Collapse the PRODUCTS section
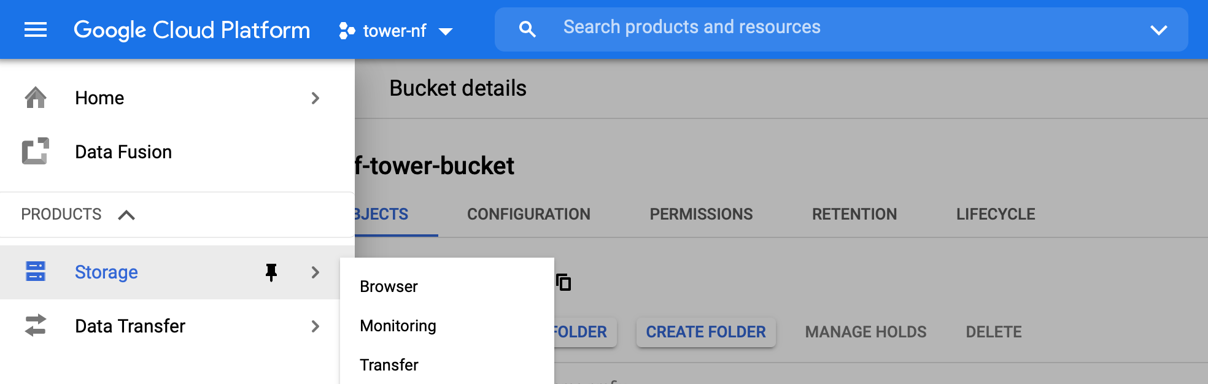This screenshot has height=384, width=1208. (126, 215)
